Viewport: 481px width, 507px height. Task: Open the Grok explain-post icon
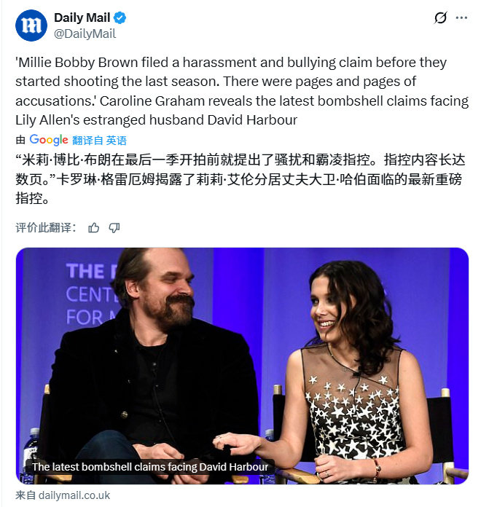click(440, 17)
